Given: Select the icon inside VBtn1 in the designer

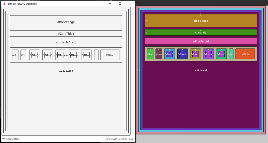Looking at the screenshot, I should pos(35,55).
